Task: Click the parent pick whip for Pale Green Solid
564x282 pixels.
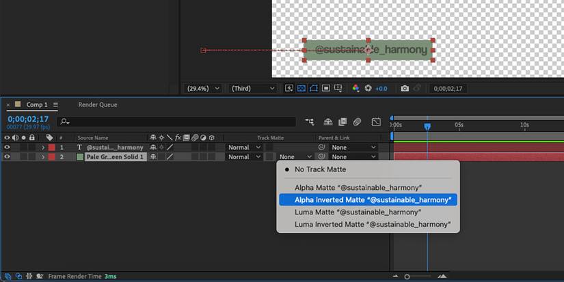Action: coord(321,156)
